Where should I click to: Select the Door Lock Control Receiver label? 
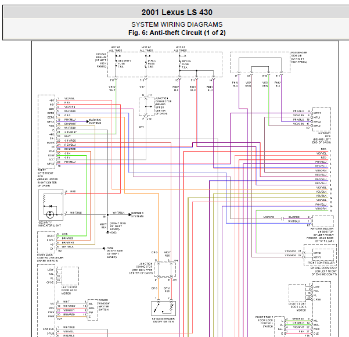coord(50,257)
